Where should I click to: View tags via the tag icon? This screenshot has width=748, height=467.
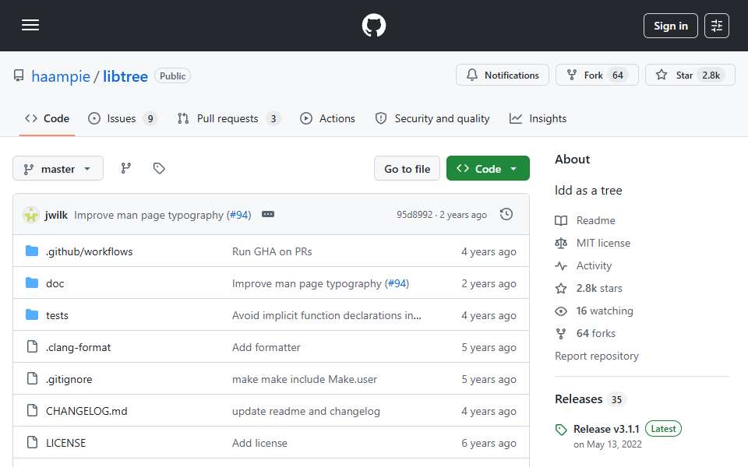[159, 168]
